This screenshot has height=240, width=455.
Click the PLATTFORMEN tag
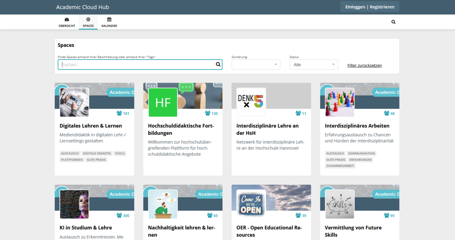(72, 160)
